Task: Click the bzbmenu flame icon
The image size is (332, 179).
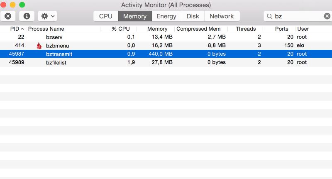Action: 39,46
